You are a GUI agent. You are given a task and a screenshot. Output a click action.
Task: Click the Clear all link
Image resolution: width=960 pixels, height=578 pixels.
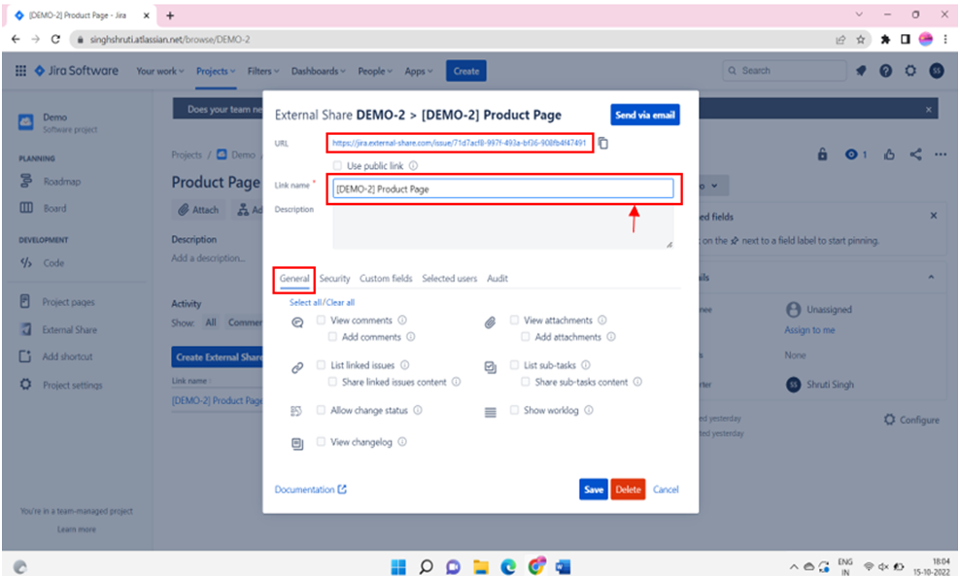340,302
